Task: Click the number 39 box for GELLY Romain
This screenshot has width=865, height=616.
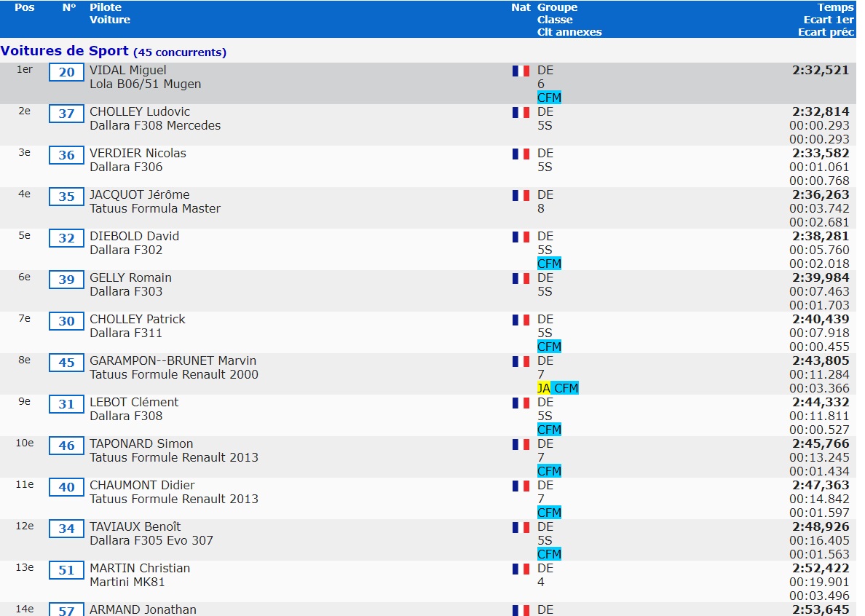Action: pyautogui.click(x=66, y=280)
